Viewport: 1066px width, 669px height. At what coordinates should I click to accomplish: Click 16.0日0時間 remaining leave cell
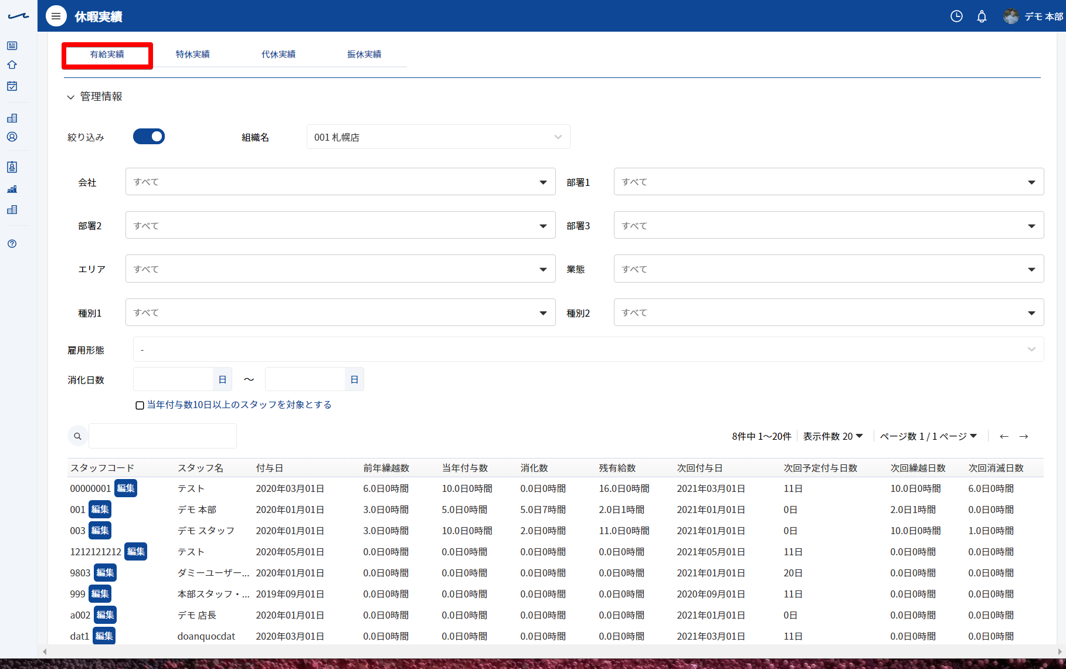pyautogui.click(x=624, y=488)
